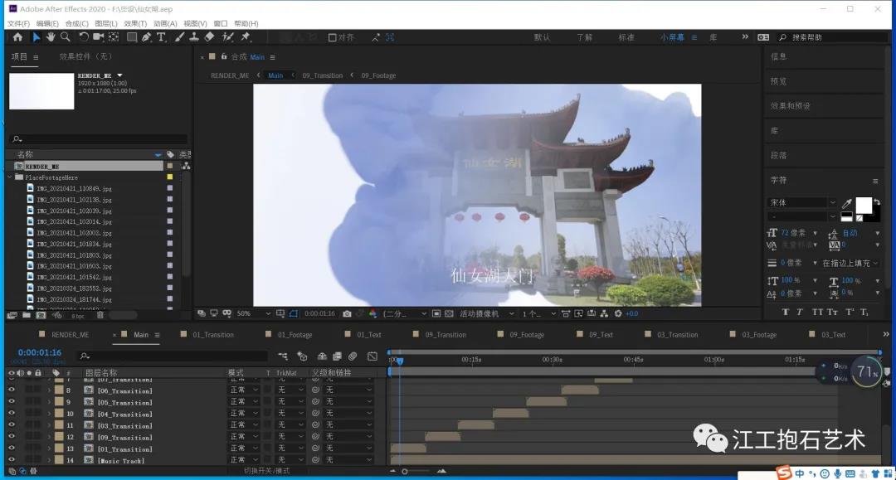The image size is (896, 480).
Task: Click the Home icon in toolbar
Action: [x=17, y=37]
